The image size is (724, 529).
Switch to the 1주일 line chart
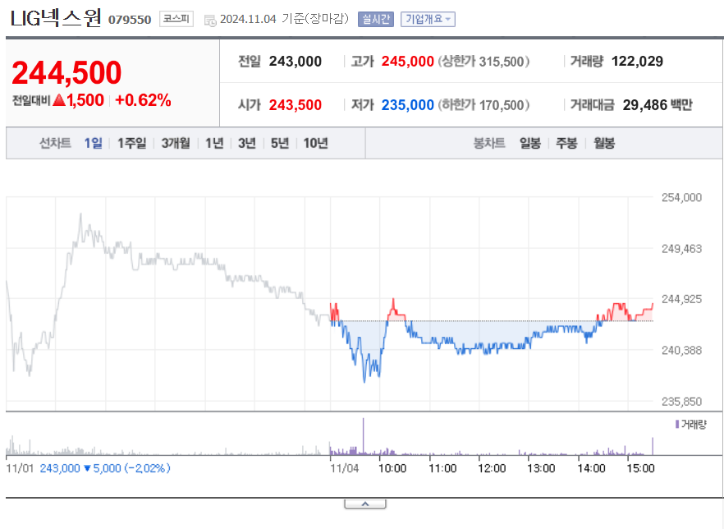(x=131, y=143)
